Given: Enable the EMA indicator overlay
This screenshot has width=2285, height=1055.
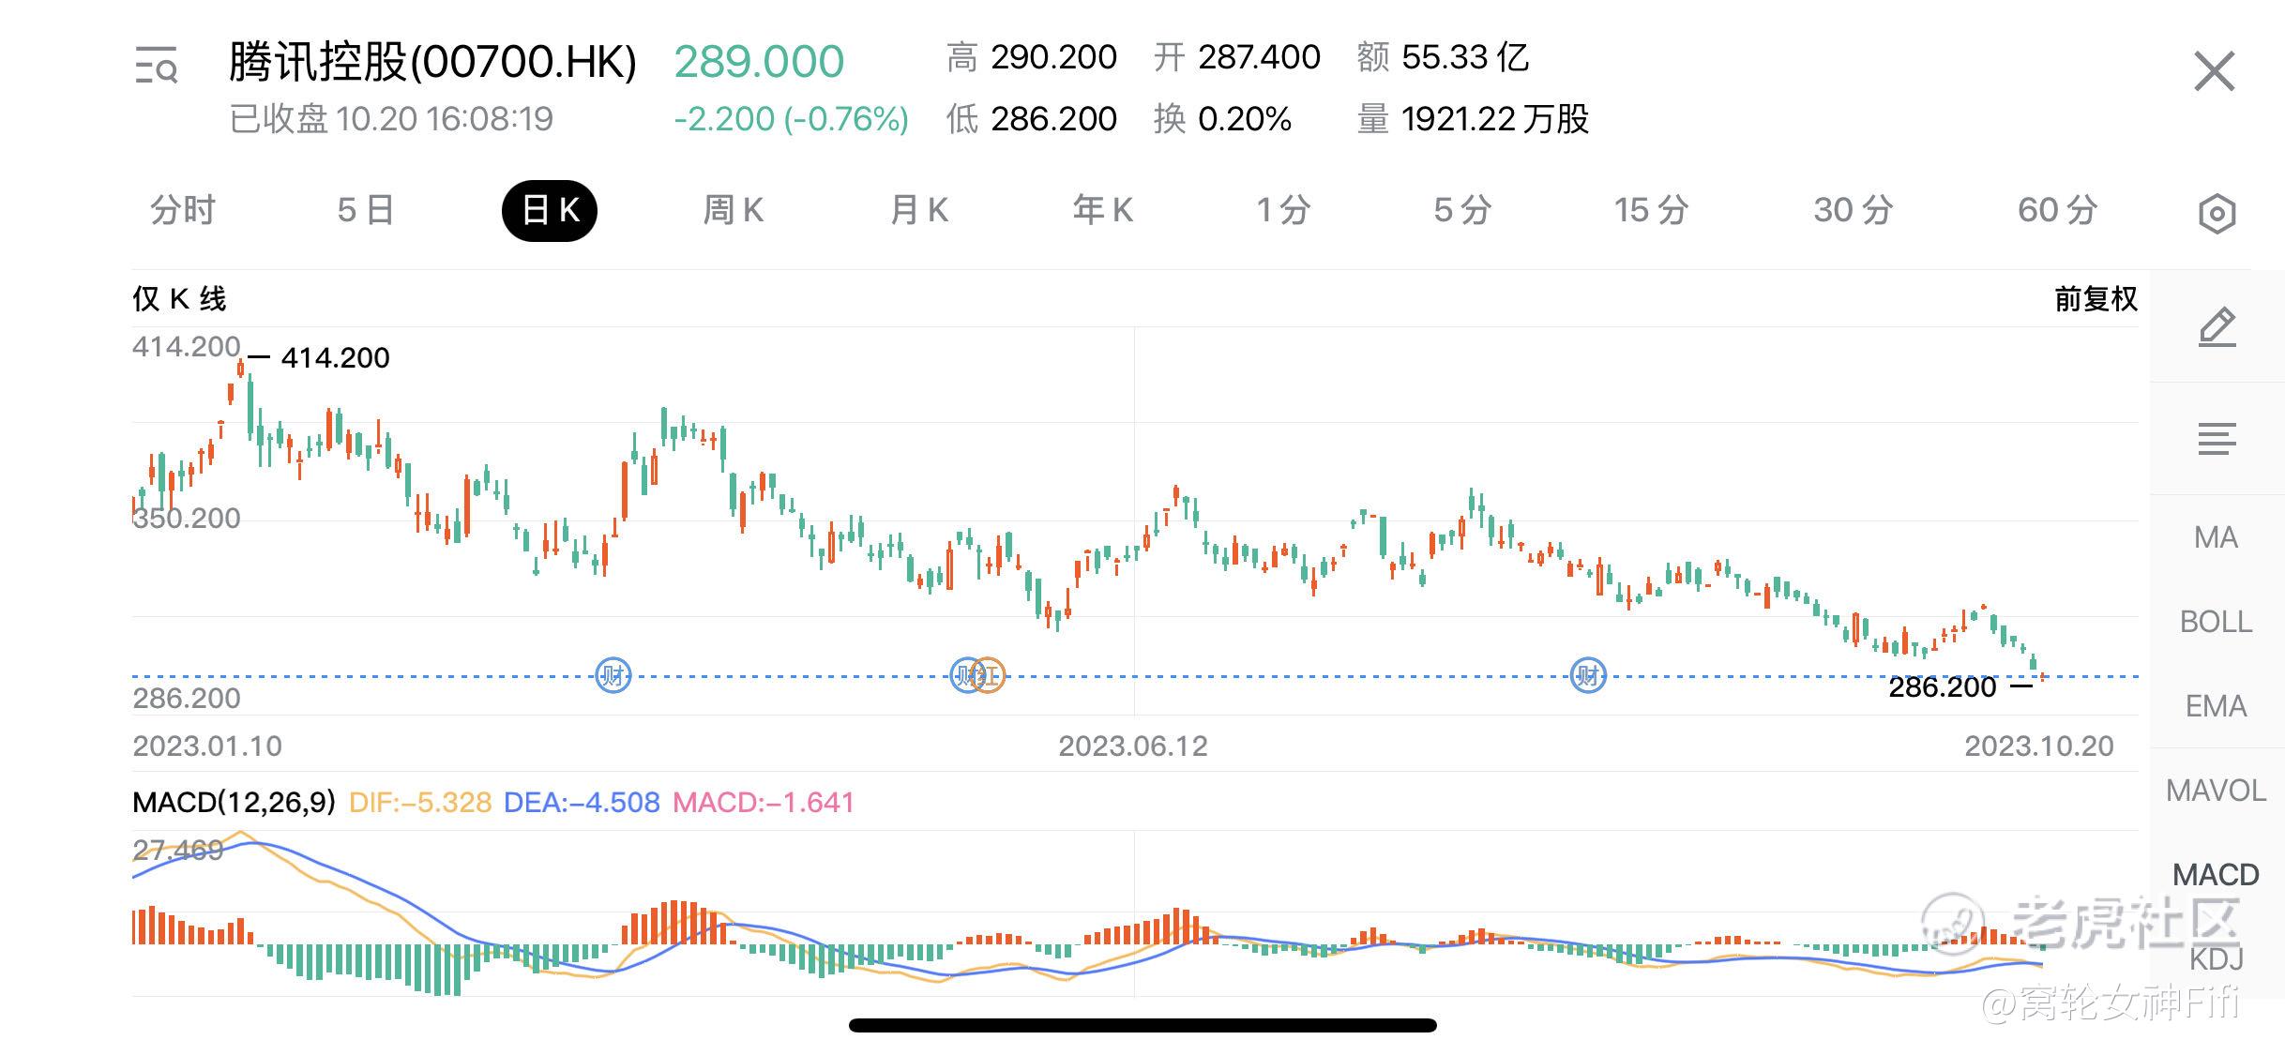Looking at the screenshot, I should pos(2217,706).
